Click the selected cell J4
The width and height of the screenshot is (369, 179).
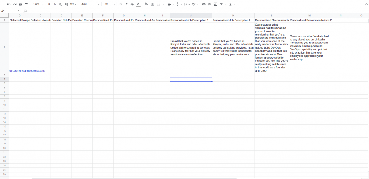click(191, 79)
